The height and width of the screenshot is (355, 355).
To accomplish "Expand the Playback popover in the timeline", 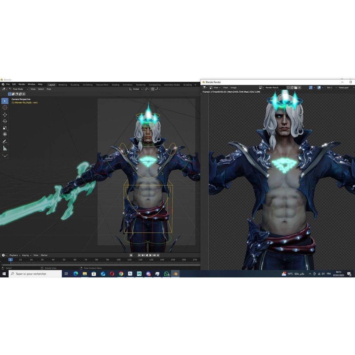I will click(15, 255).
